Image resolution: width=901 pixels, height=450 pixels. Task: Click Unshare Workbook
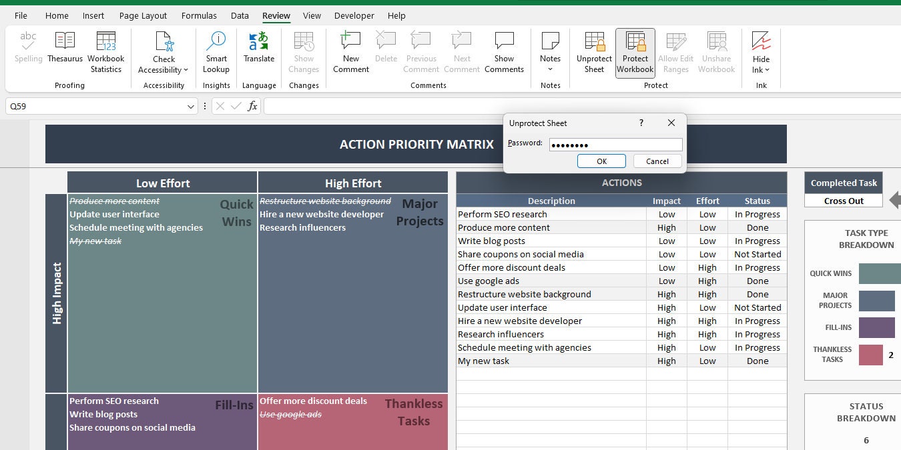716,51
